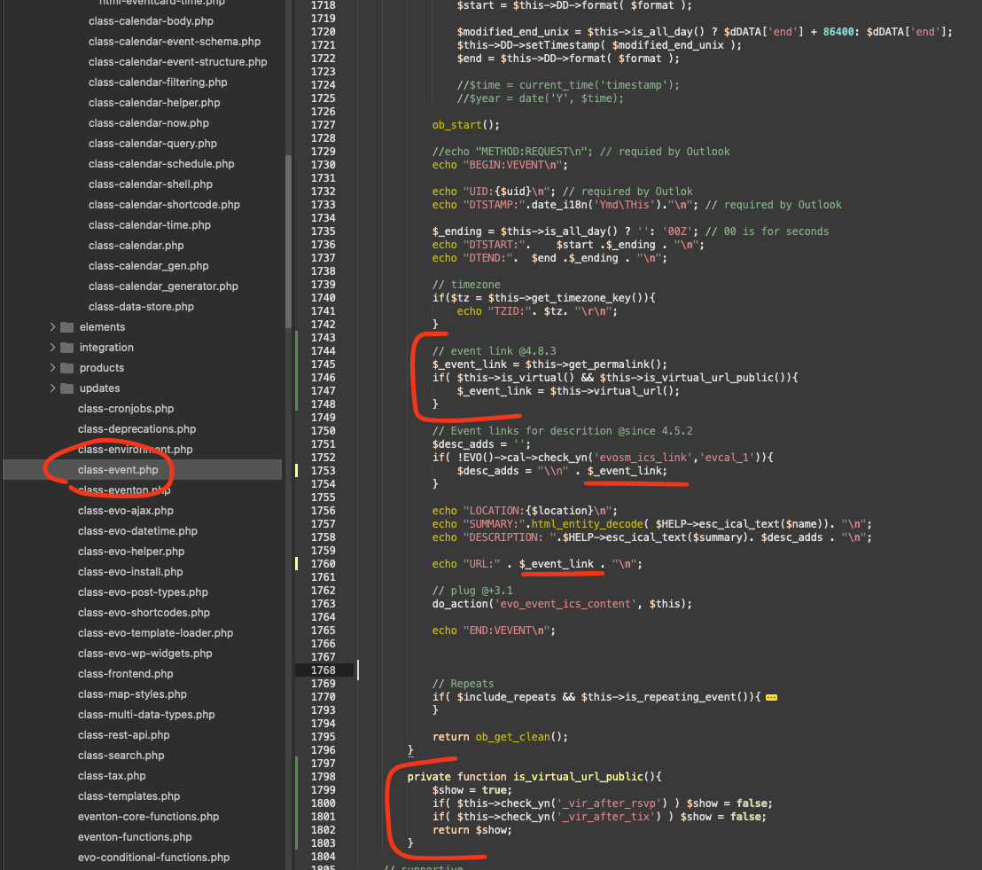Open class-calendar.php file
The image size is (982, 870).
pos(136,245)
